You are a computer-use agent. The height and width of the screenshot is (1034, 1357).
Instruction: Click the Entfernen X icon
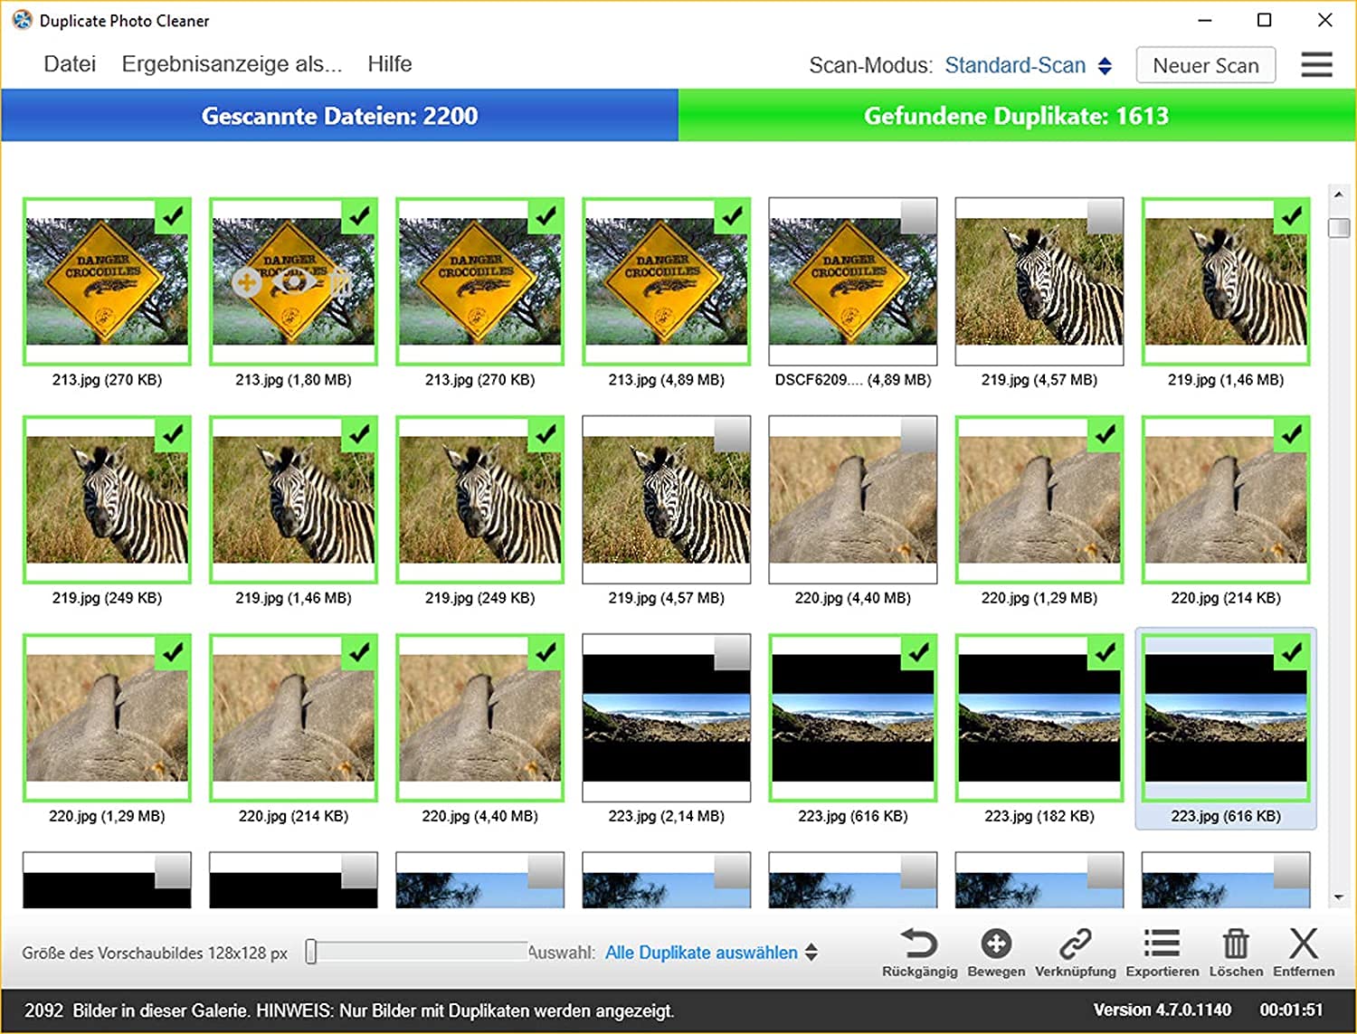(1304, 944)
